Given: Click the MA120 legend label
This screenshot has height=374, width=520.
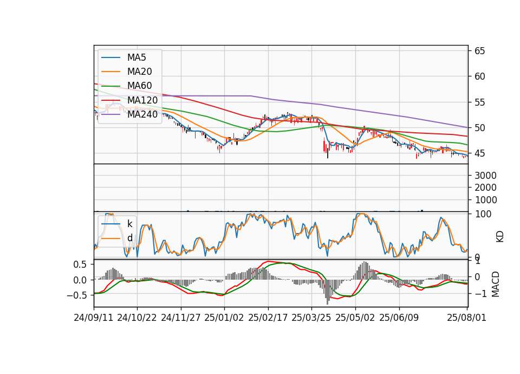Looking at the screenshot, I should click(x=142, y=100).
